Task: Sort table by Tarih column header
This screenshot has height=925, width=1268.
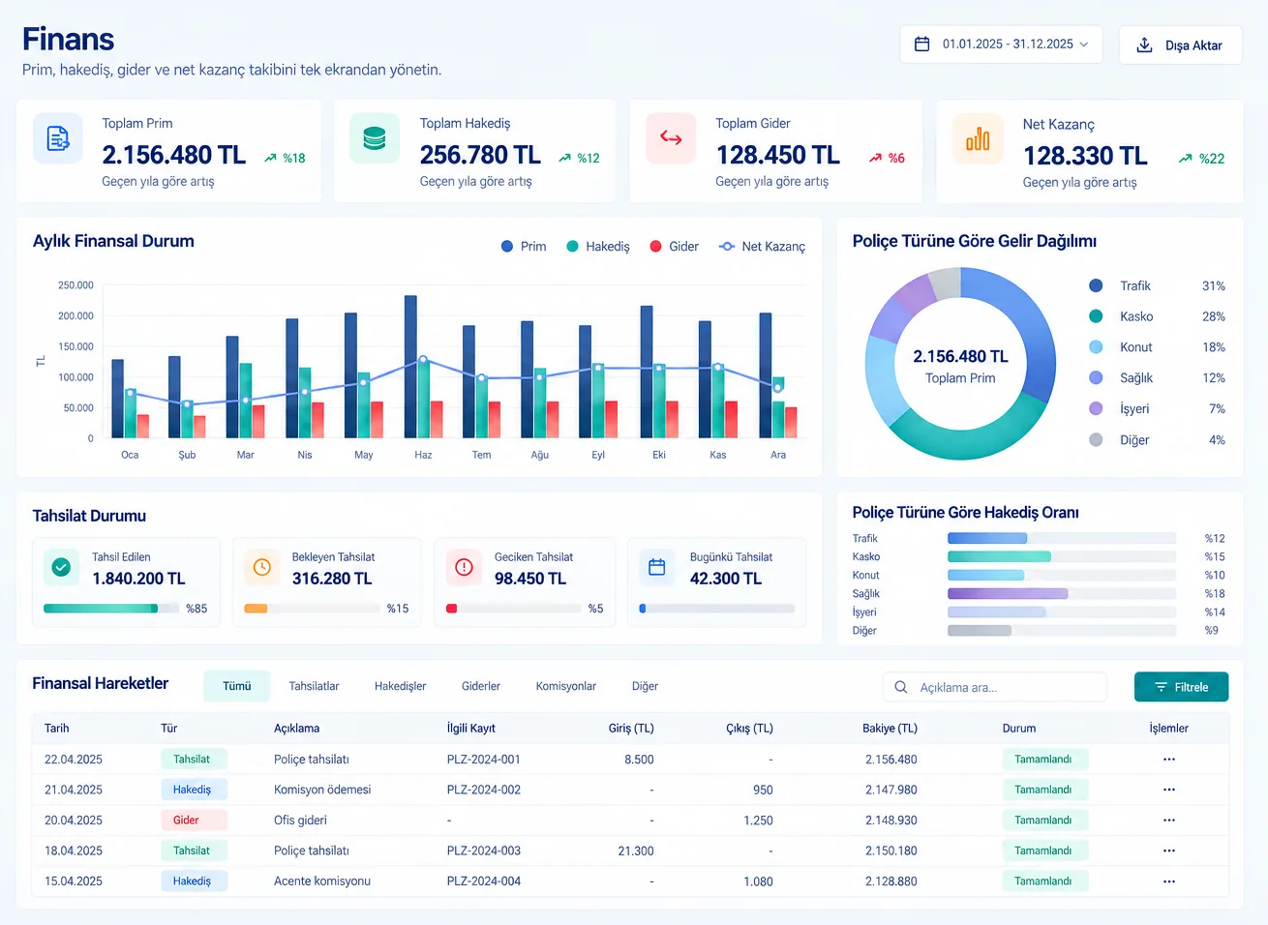Action: pos(56,729)
